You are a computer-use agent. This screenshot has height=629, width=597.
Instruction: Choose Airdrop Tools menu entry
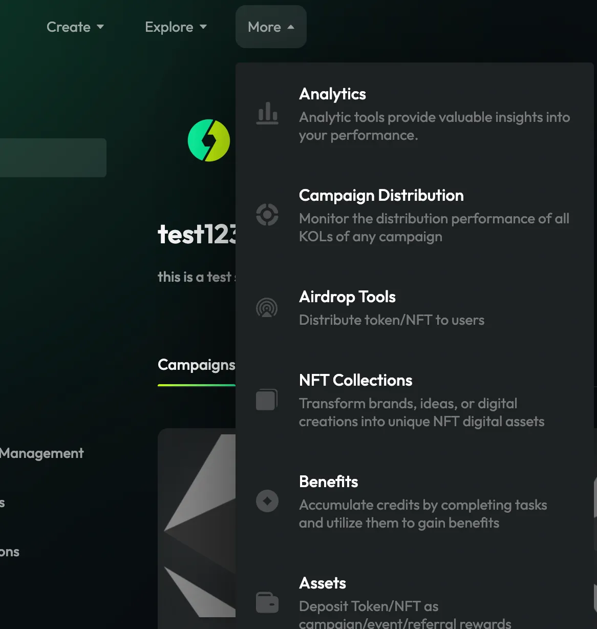tap(347, 297)
